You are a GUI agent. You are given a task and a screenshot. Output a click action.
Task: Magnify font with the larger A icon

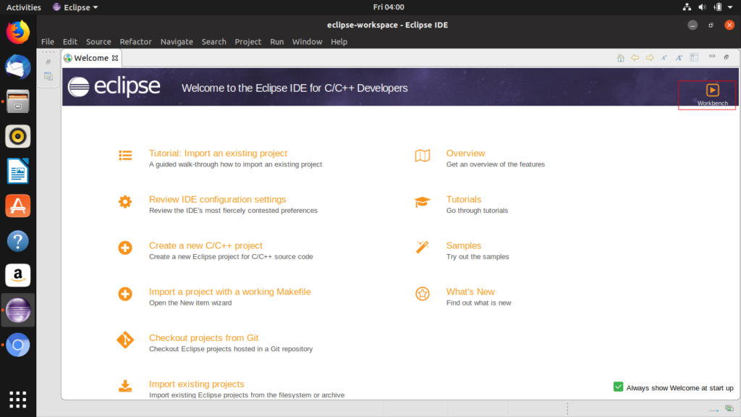click(679, 58)
